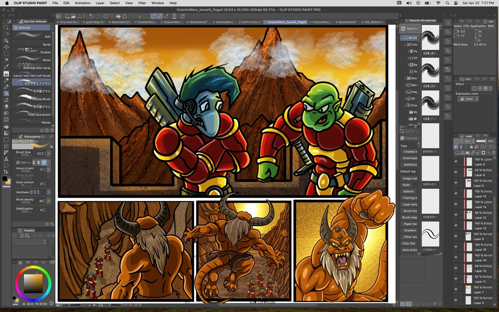Toggle lock checkbox beside Layer 5

click(461, 183)
